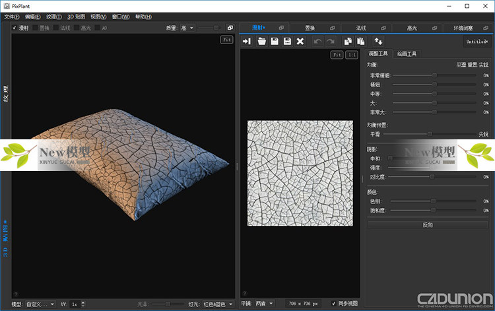This screenshot has height=311, width=495.
Task: Switch to the 法线 map tab
Action: pos(361,28)
